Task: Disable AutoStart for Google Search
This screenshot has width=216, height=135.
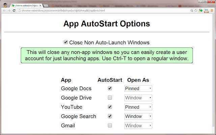Action: click(110, 116)
